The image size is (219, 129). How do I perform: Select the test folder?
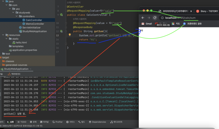click(8, 54)
